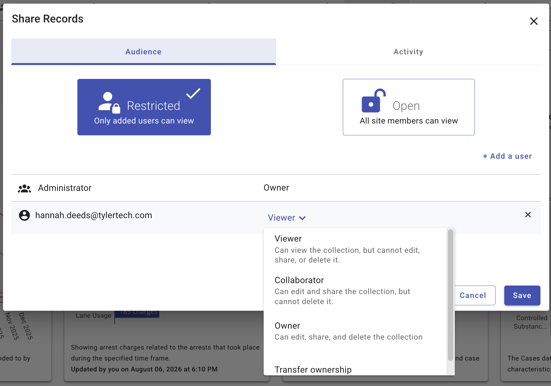This screenshot has height=386, width=551.
Task: Choose the Collaborator role option
Action: click(355, 290)
